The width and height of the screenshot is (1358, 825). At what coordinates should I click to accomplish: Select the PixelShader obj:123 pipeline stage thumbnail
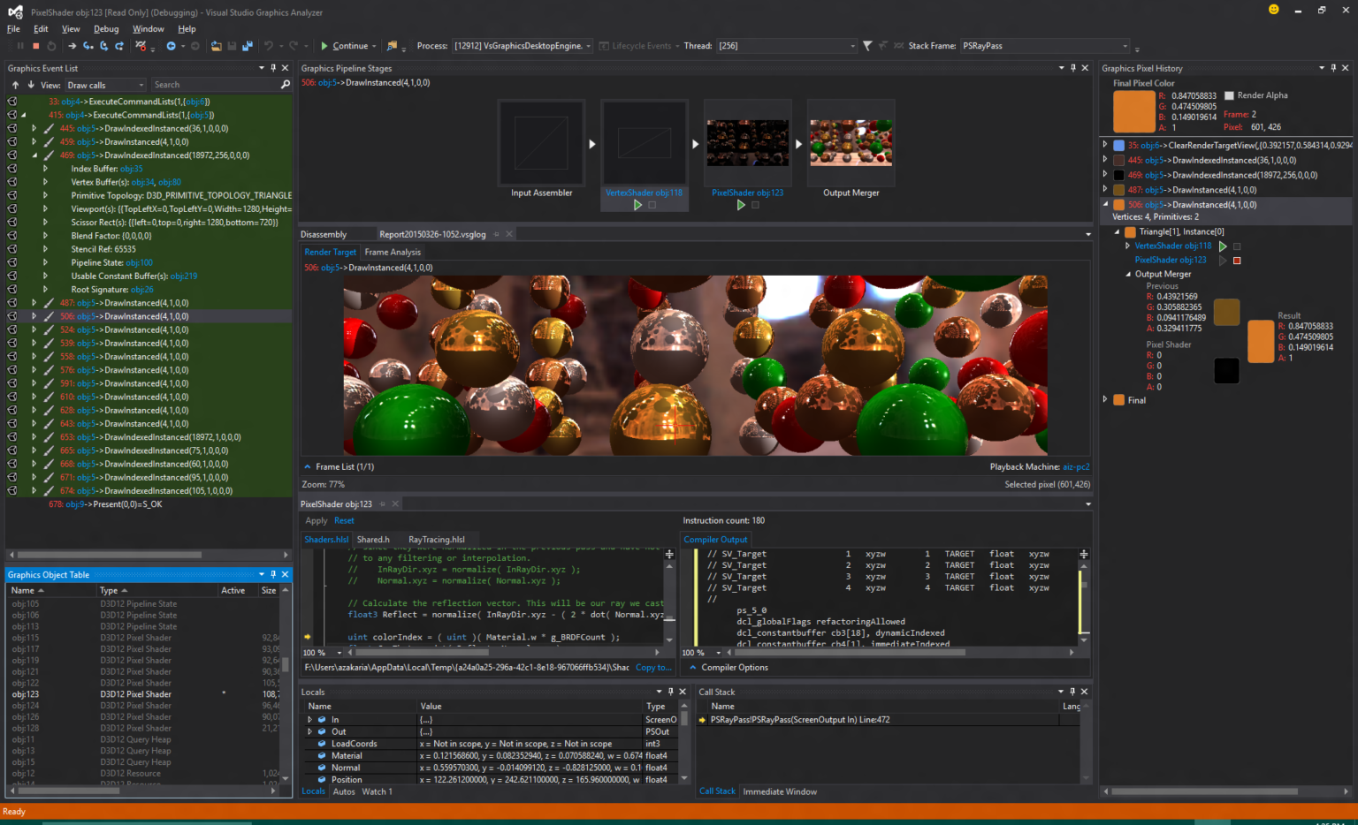point(747,143)
